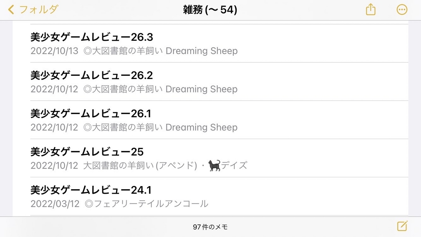Click Dreaming Sheep preview under note 26.3

coord(201,51)
